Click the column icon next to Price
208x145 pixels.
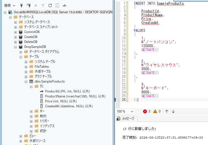42,101
